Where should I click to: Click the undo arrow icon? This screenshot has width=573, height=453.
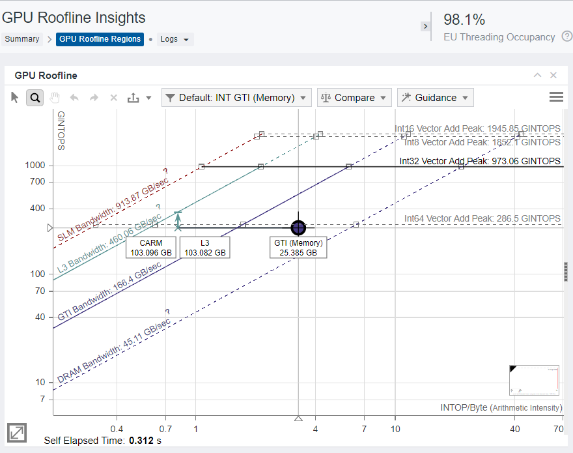(74, 98)
